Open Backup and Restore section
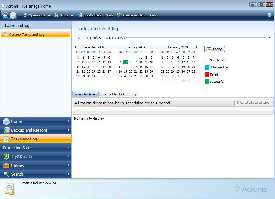The image size is (275, 199). click(x=36, y=130)
